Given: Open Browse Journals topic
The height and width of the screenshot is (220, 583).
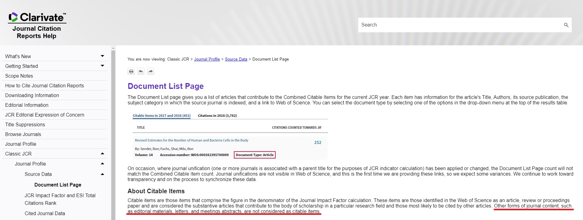Looking at the screenshot, I should point(23,134).
